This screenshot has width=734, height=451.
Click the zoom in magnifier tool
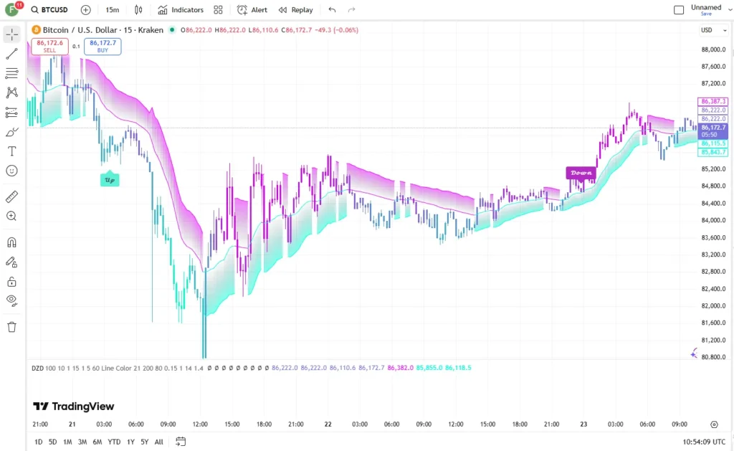11,216
